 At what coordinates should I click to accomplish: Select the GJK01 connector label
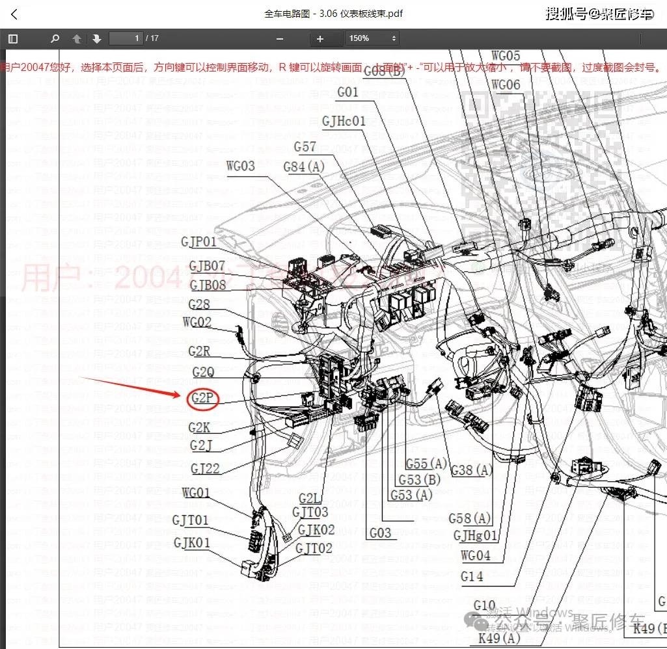click(x=192, y=542)
